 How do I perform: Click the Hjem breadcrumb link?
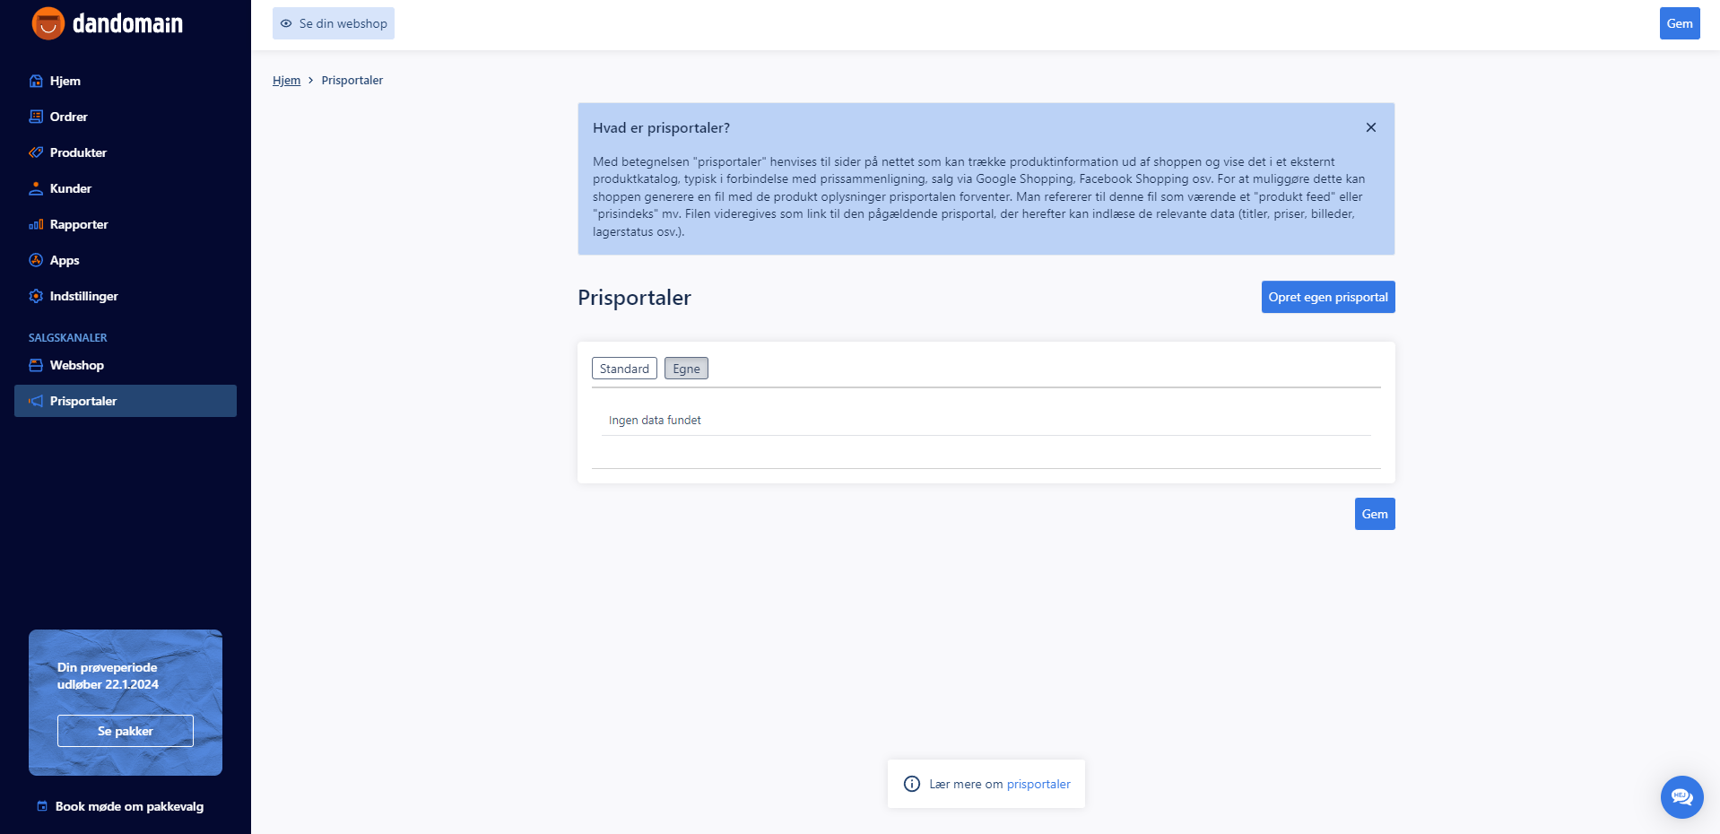[x=286, y=80]
